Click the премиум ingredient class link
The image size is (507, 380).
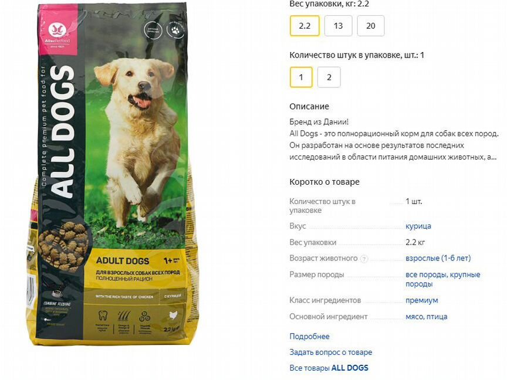tap(422, 300)
